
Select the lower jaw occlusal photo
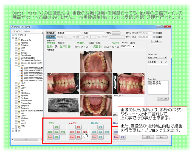pos(96,105)
